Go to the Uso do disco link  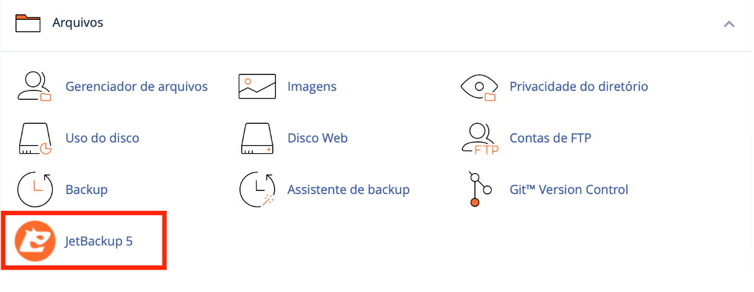[102, 138]
